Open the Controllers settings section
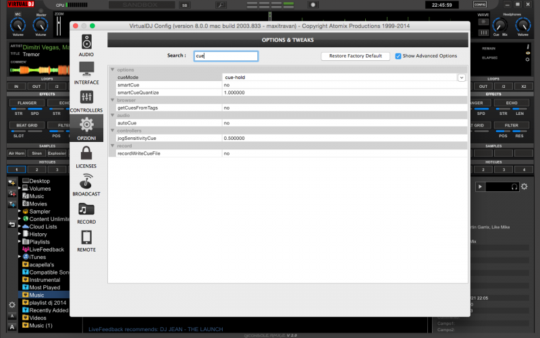Screen dimensions: 540x338 [x=86, y=101]
